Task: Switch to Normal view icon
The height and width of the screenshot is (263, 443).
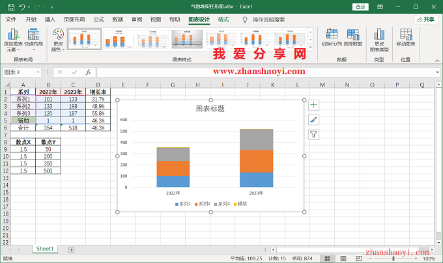Action: tap(328, 258)
